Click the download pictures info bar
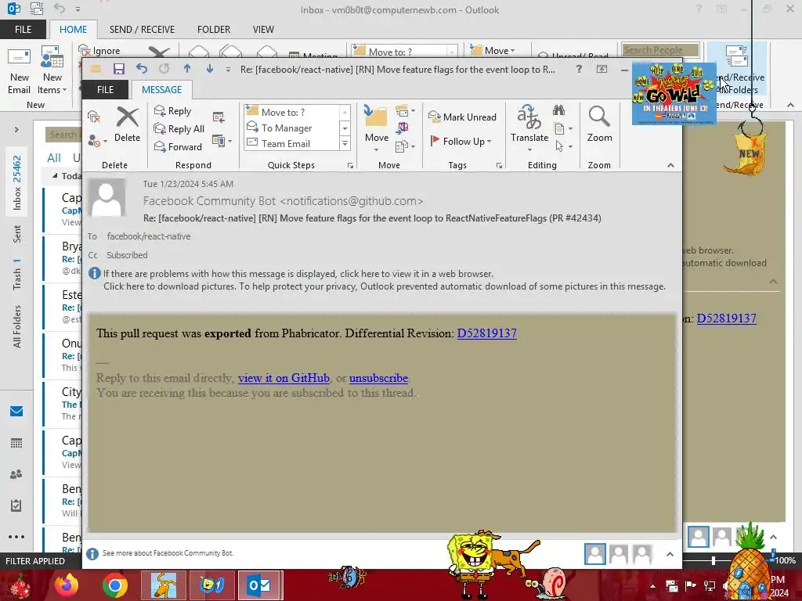 tap(384, 286)
